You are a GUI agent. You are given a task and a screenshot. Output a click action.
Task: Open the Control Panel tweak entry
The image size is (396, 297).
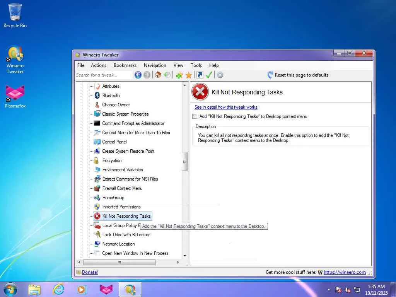point(114,142)
